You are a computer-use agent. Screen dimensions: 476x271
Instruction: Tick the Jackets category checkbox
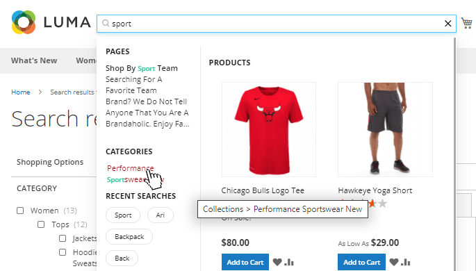(63, 238)
